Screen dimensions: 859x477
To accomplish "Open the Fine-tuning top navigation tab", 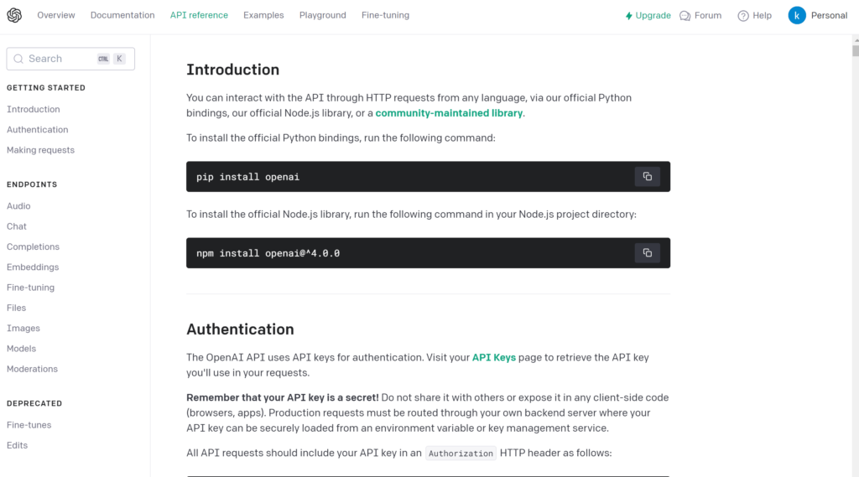I will point(385,15).
